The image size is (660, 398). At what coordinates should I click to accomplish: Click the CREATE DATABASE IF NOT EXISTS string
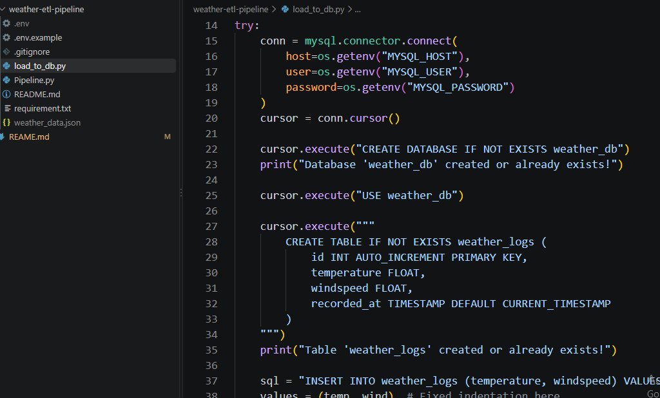tap(490, 149)
